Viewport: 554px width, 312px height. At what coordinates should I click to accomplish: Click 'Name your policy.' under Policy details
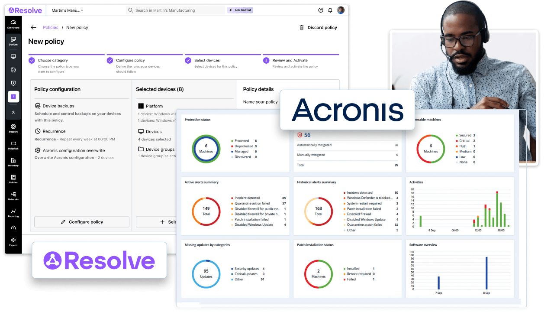coord(261,102)
